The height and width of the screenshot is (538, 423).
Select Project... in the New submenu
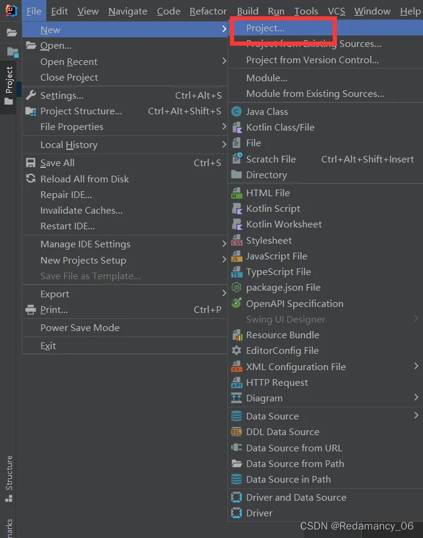[265, 28]
